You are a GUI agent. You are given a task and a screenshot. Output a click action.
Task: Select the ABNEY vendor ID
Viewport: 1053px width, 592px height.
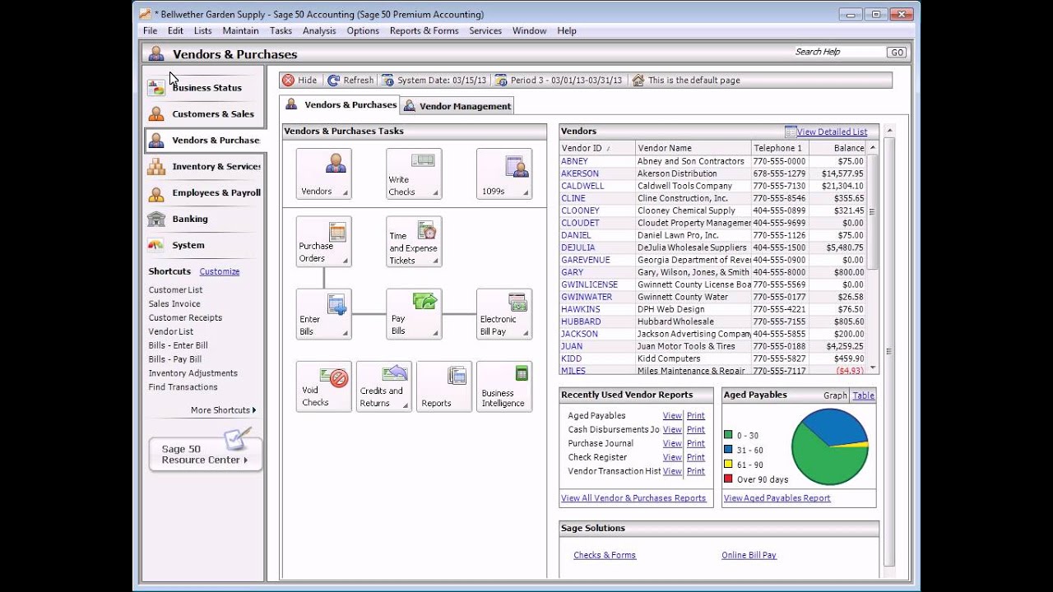pyautogui.click(x=574, y=161)
